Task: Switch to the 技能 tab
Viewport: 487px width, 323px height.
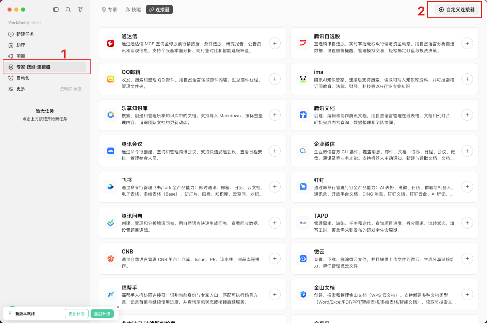Action: pos(133,10)
